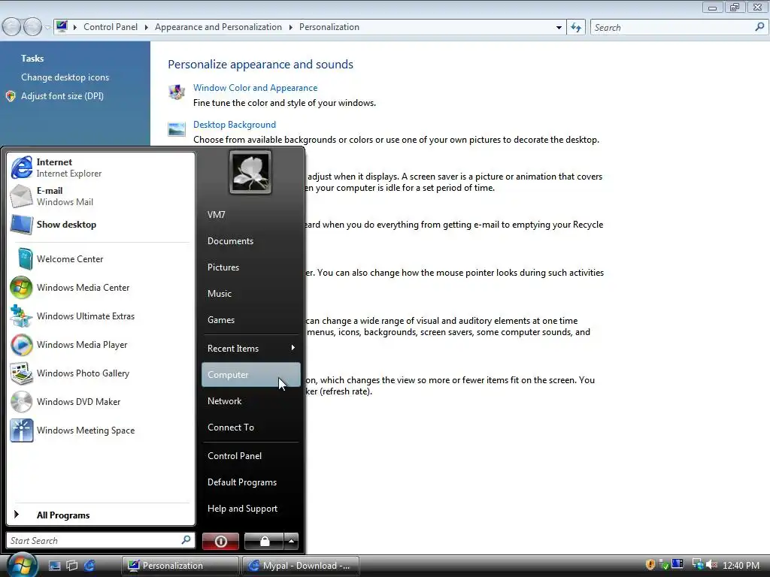Open Welcome Center icon
Image resolution: width=770 pixels, height=577 pixels.
(25, 259)
